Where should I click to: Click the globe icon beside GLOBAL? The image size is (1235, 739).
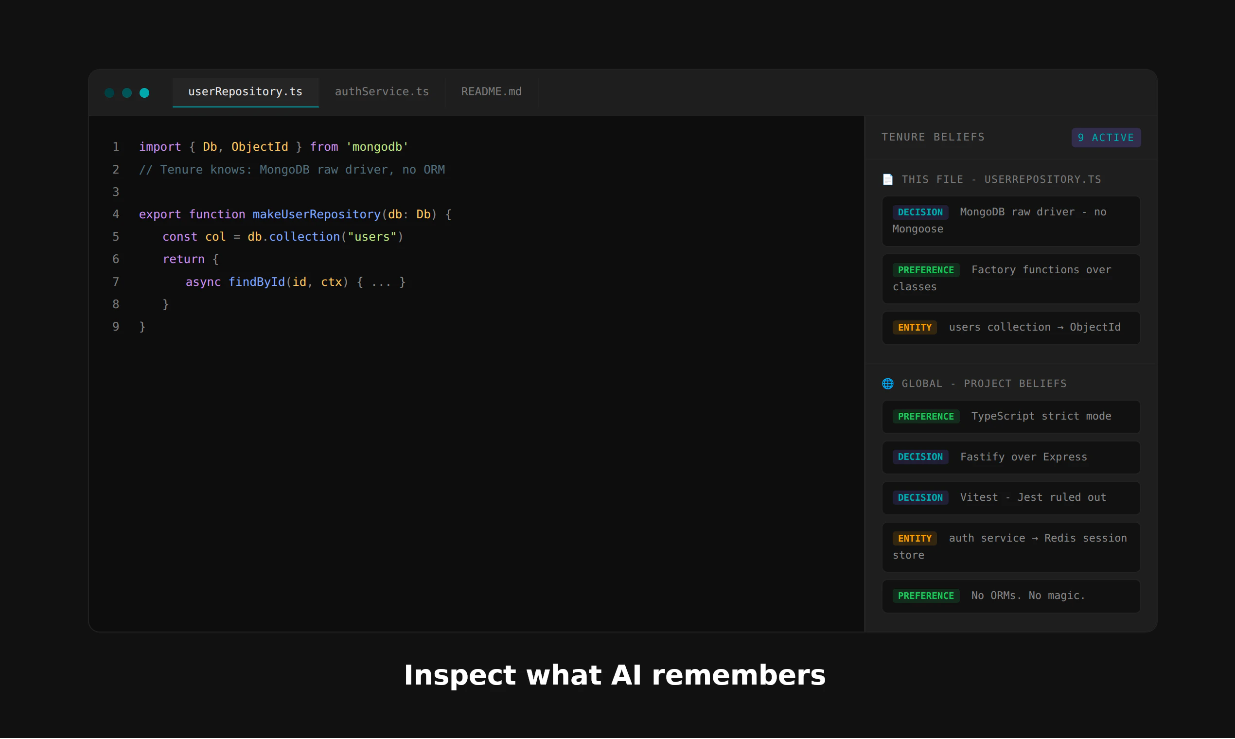pyautogui.click(x=887, y=384)
